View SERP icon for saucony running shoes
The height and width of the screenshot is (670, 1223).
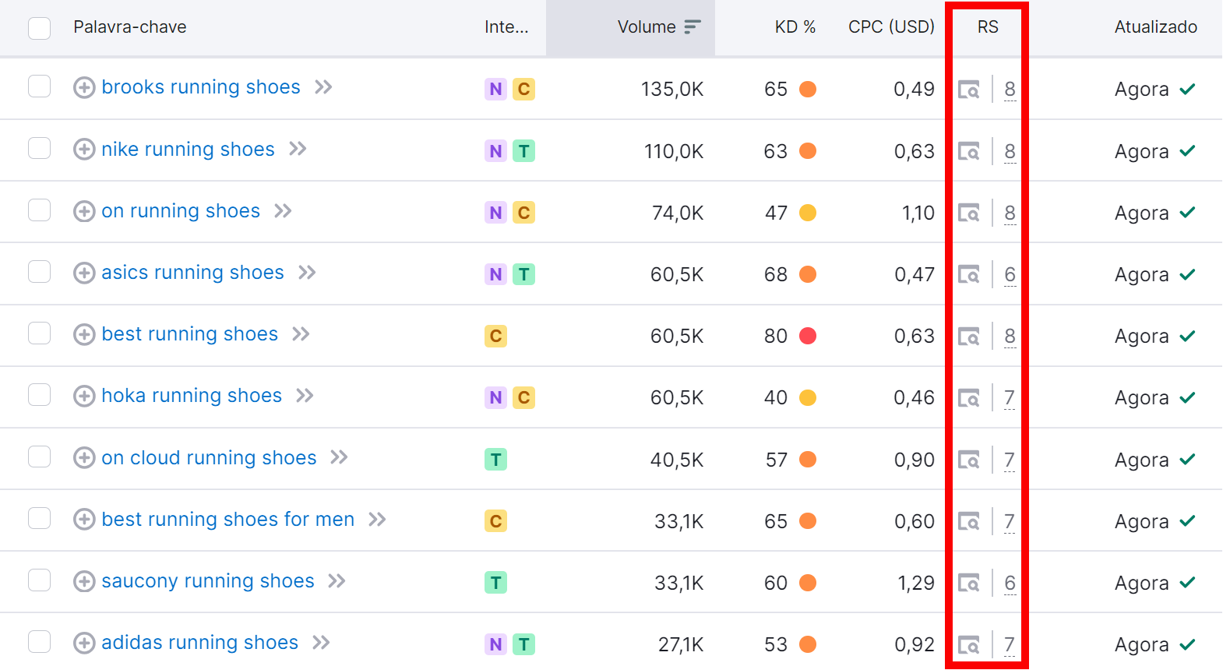(x=968, y=583)
